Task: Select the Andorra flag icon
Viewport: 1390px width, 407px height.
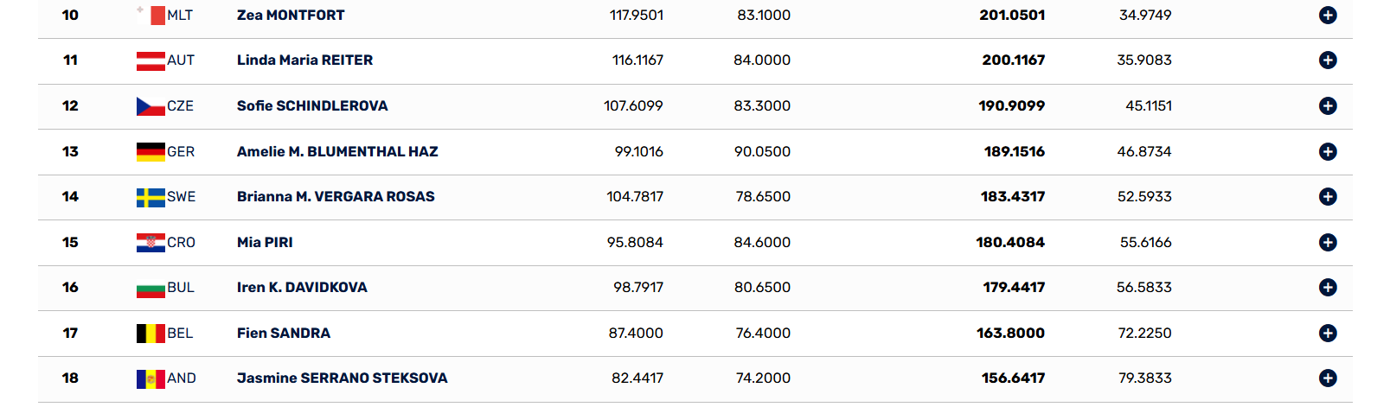Action: pos(151,378)
